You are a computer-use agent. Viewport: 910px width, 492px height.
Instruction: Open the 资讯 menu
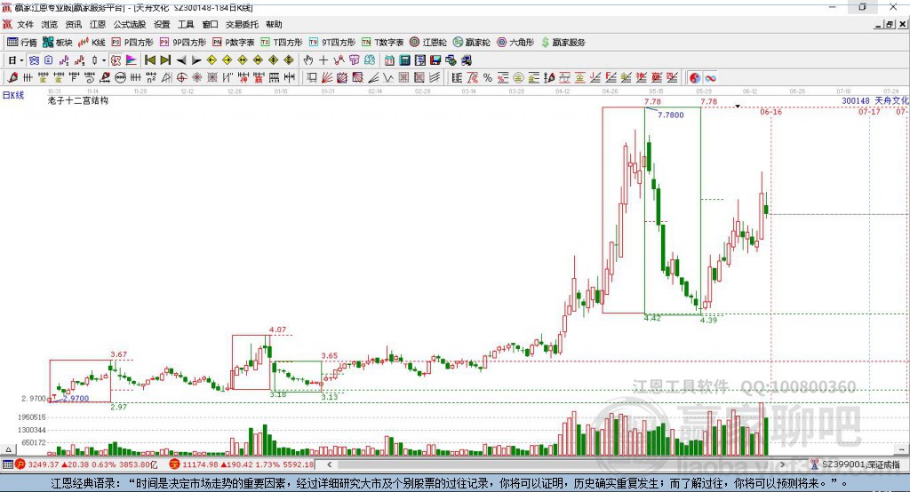click(74, 24)
